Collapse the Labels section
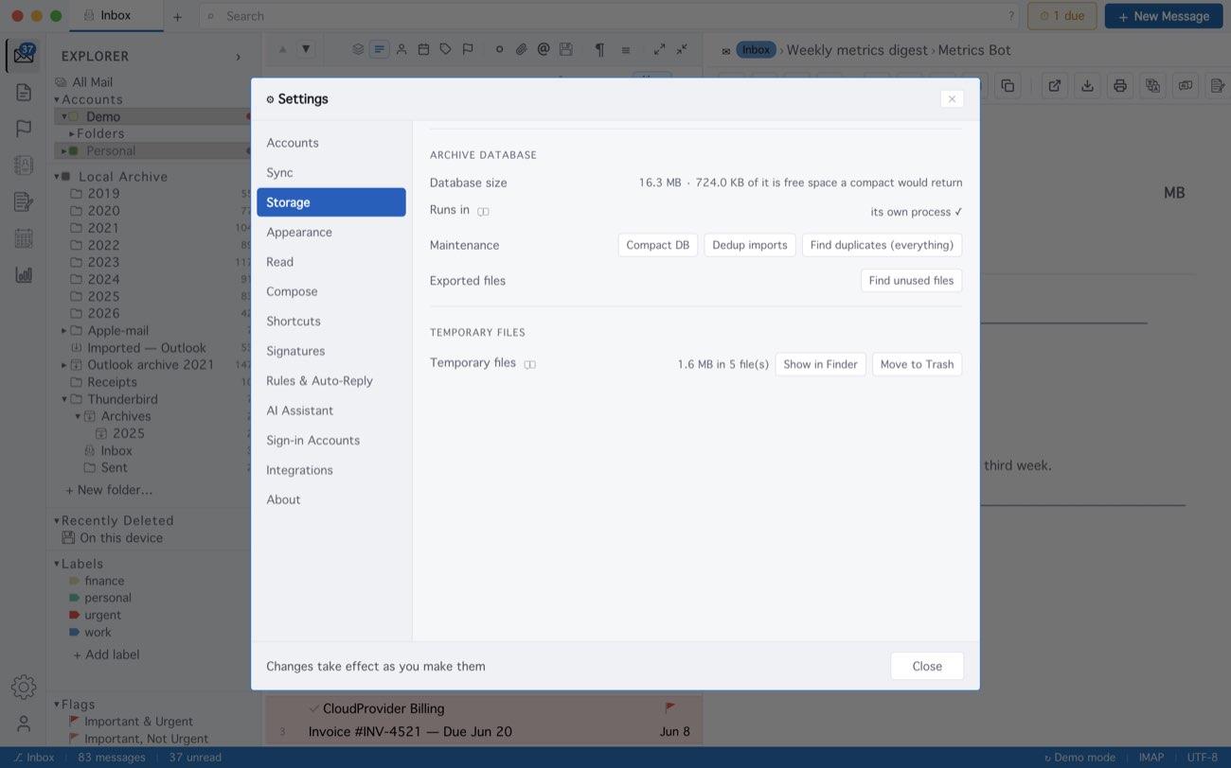This screenshot has width=1231, height=768. pos(57,564)
